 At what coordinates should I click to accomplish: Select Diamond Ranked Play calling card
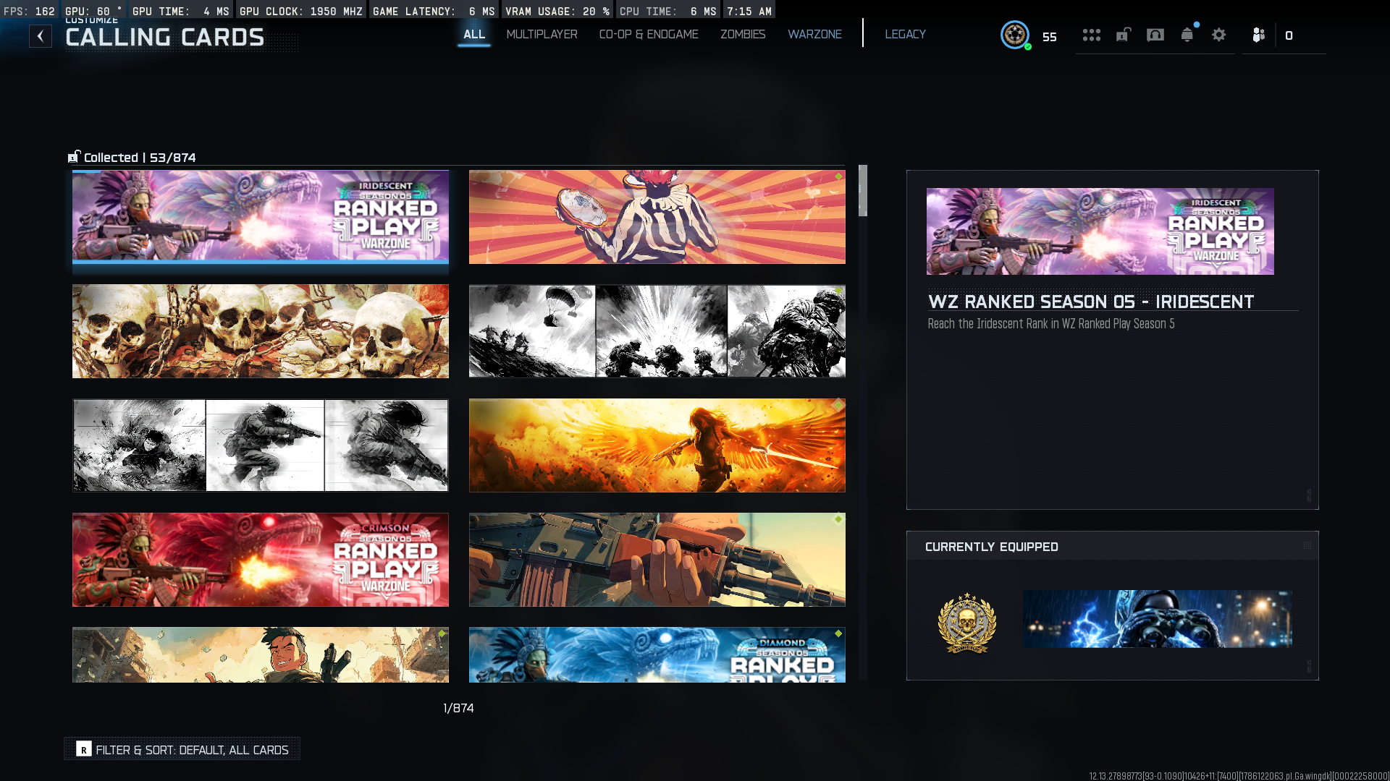pos(657,654)
